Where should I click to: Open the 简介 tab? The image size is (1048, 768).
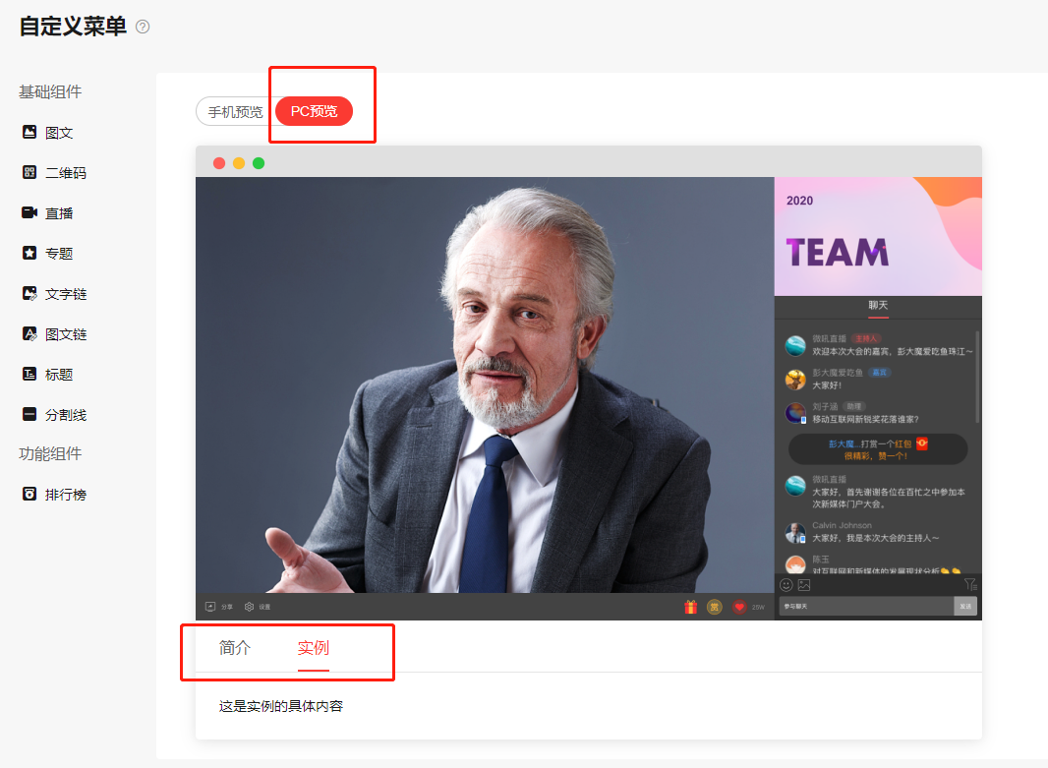(235, 648)
